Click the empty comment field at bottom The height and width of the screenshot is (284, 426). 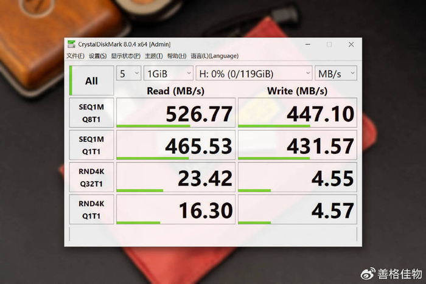tap(213, 234)
